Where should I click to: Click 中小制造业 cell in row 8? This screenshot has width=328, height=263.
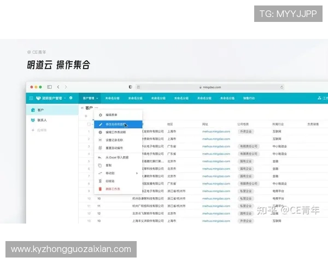click(x=279, y=184)
